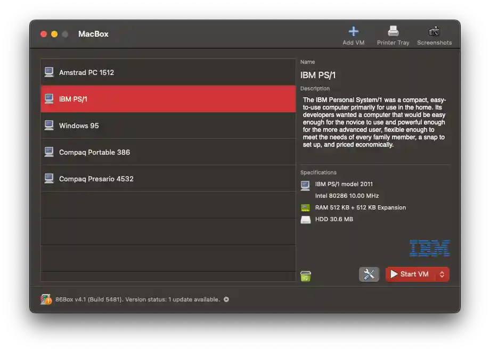Click the wrench settings button
The height and width of the screenshot is (352, 490).
(369, 274)
